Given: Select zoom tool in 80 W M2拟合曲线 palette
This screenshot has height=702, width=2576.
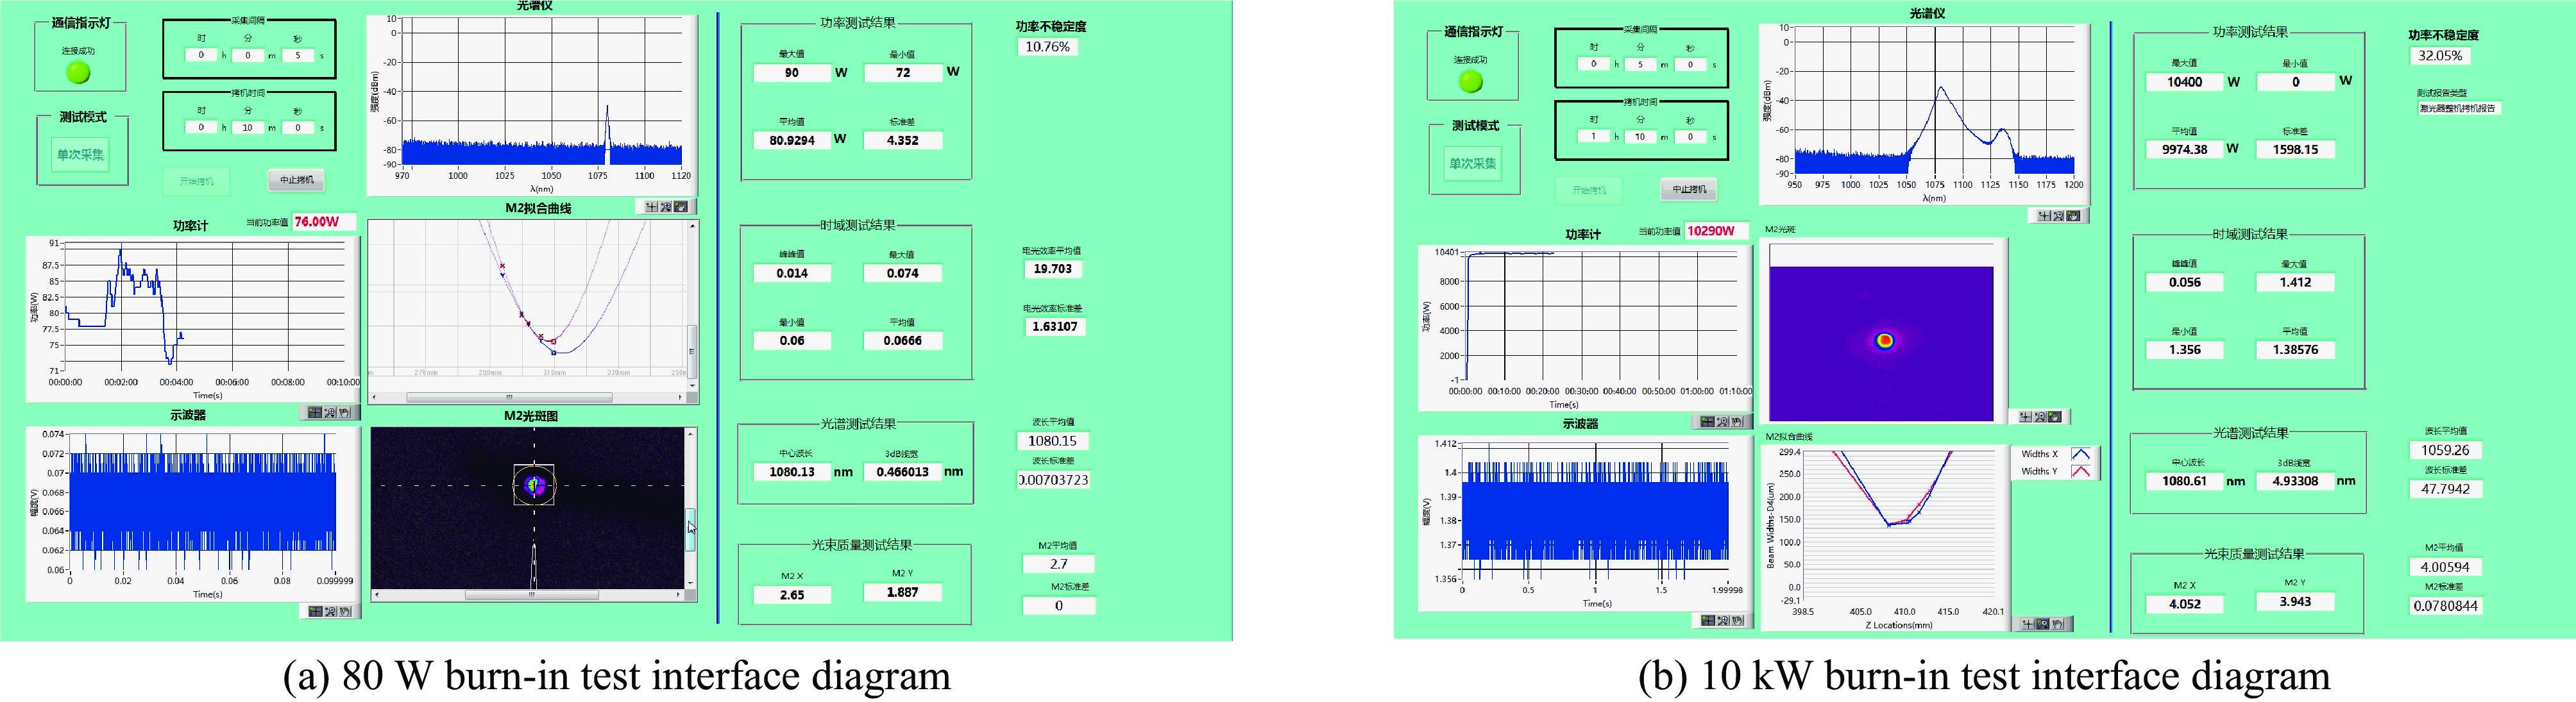Looking at the screenshot, I should (x=667, y=207).
